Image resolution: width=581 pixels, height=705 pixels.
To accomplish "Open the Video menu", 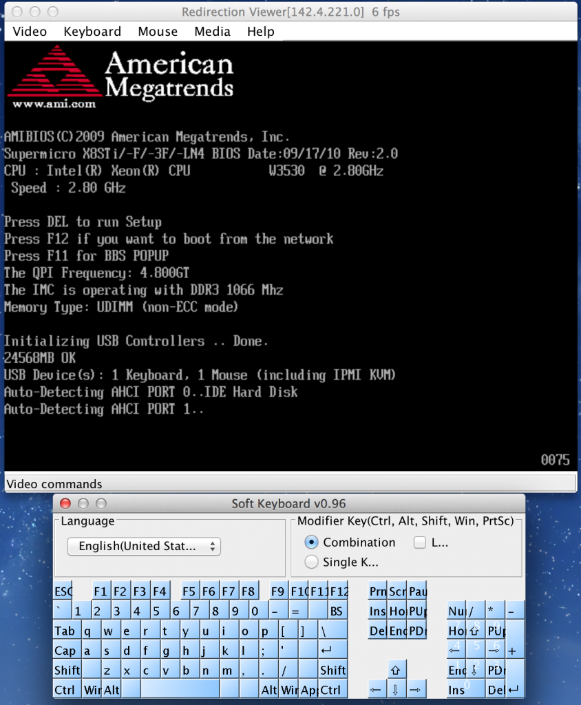I will coord(30,32).
